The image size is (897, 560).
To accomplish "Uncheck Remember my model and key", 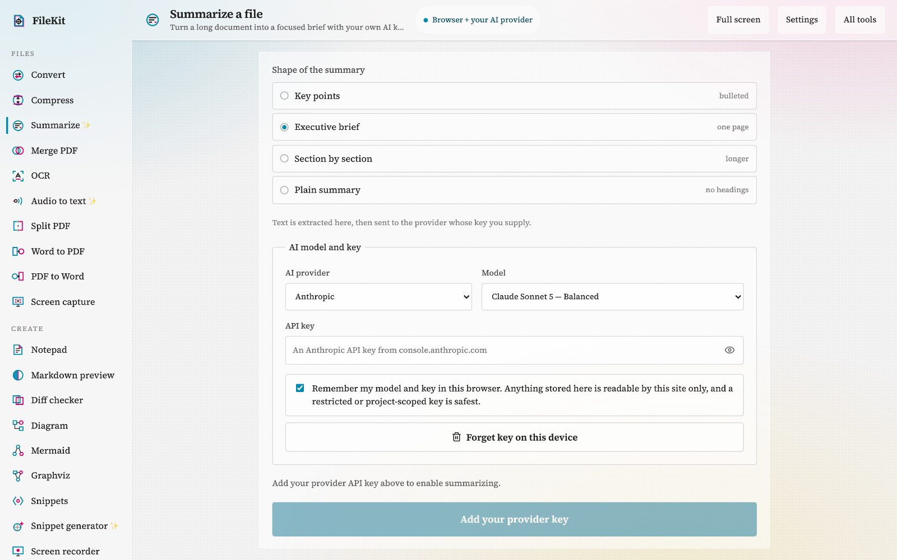I will point(300,388).
